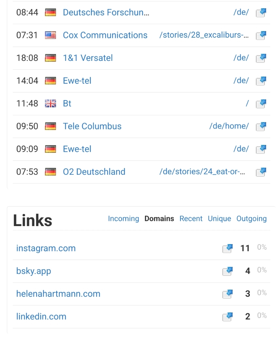Show the Recent links tab
Viewport: 278px width, 338px height.
191,219
